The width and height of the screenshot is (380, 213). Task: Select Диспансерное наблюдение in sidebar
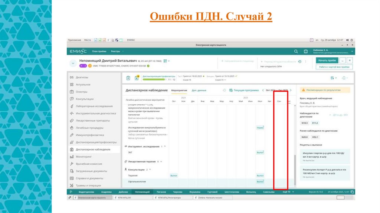[93, 150]
